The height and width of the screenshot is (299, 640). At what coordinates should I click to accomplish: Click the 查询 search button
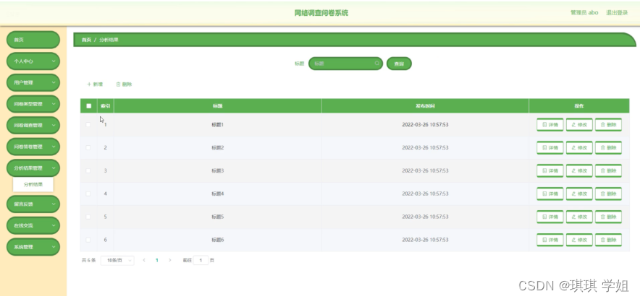399,64
